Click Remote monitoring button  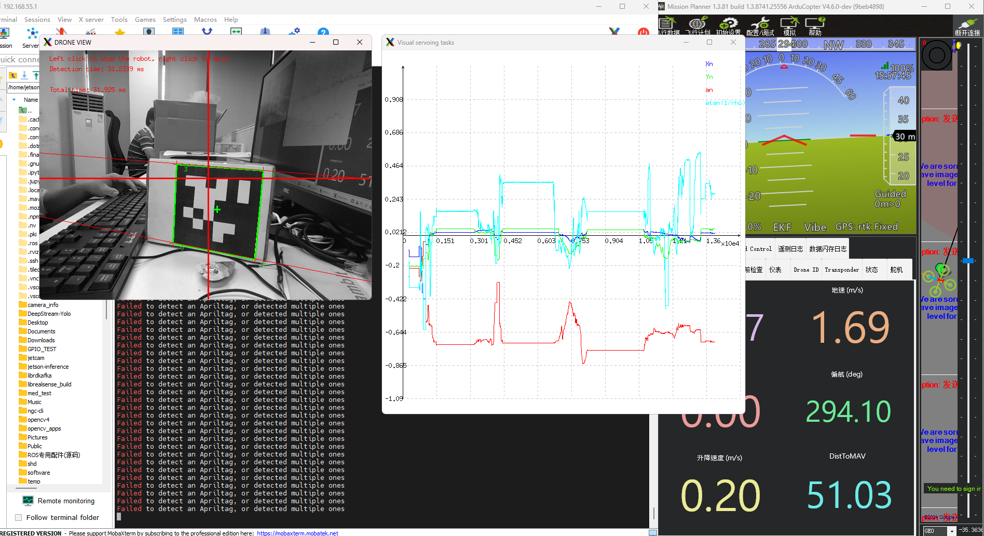59,501
